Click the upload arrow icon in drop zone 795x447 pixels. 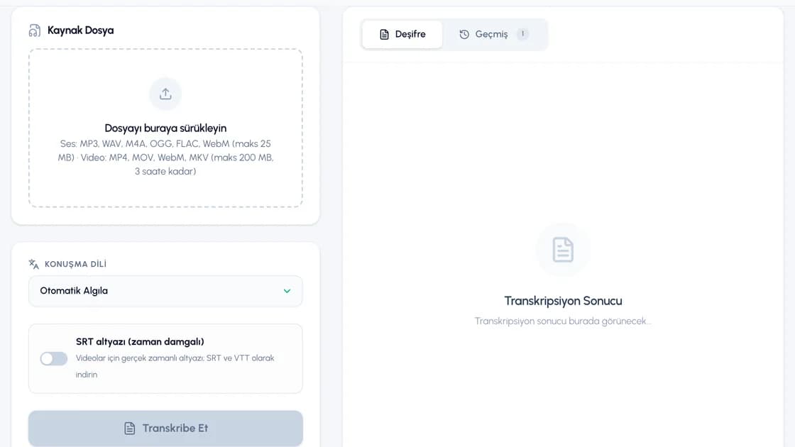pyautogui.click(x=165, y=94)
